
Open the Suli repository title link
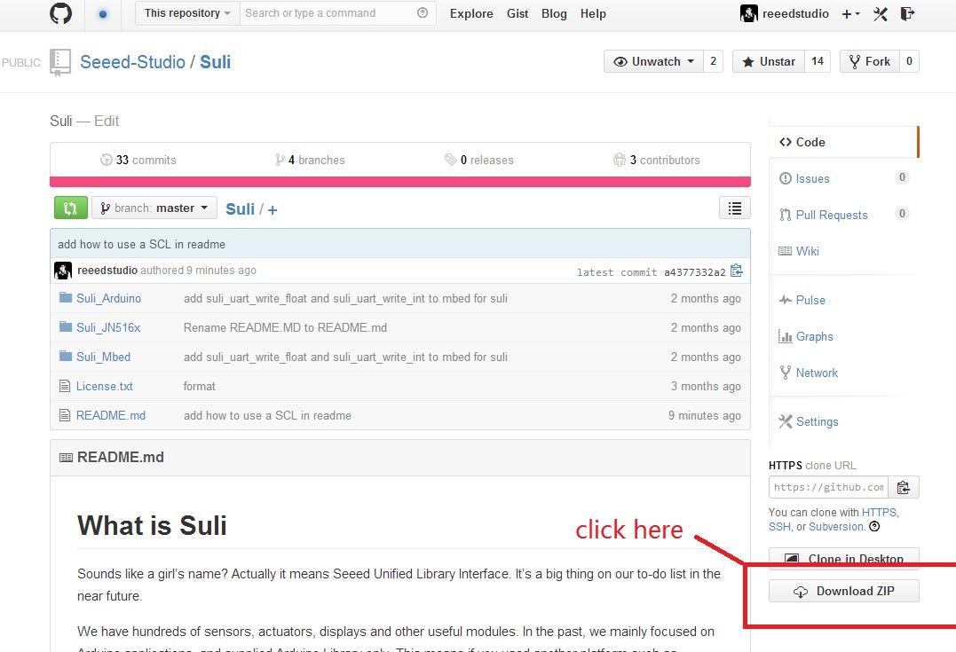click(x=215, y=62)
